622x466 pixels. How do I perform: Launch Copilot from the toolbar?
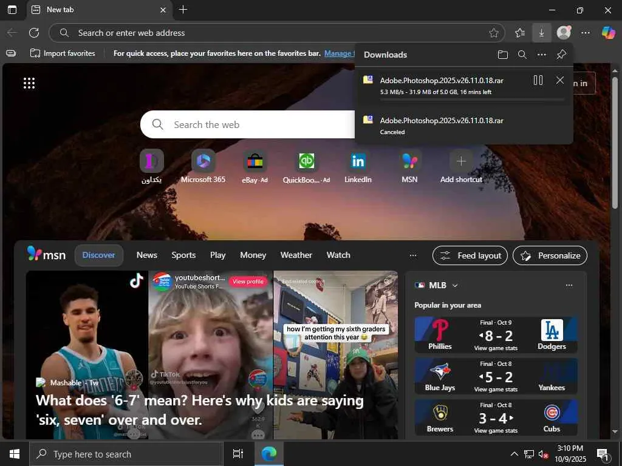608,33
